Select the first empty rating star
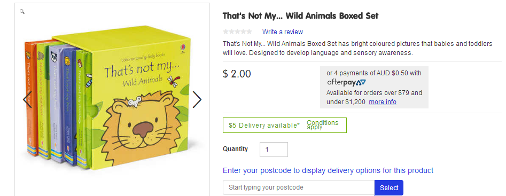The image size is (506, 196). (226, 32)
